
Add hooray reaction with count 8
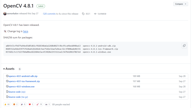pos(23,104)
